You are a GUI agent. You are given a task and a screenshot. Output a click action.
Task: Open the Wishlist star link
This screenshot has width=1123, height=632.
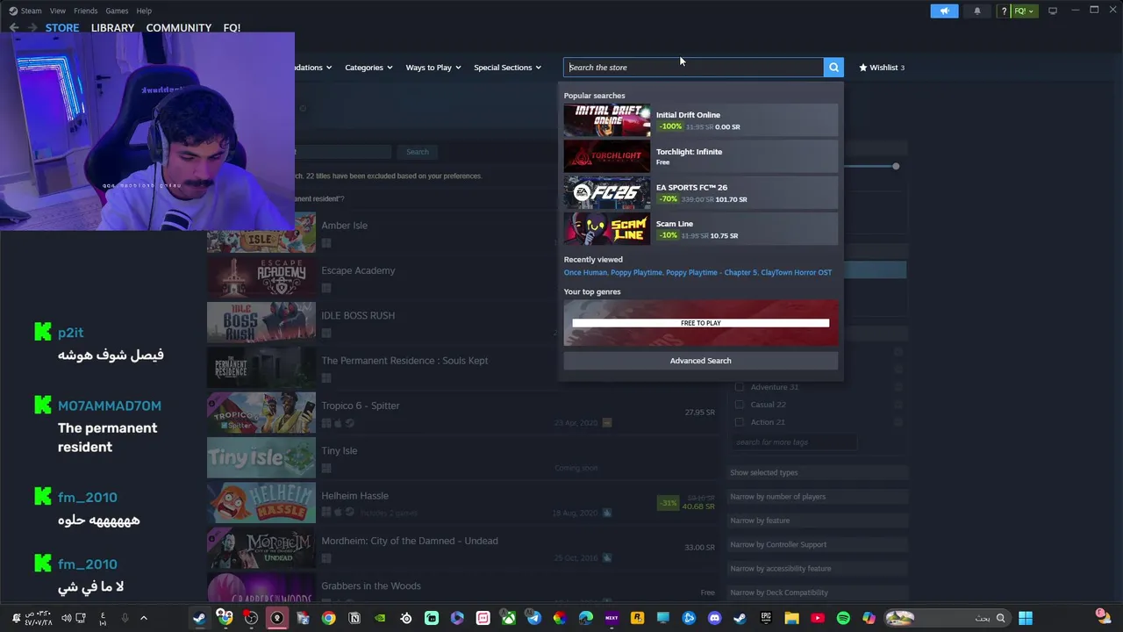pos(882,68)
